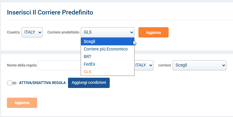Click the Aggiungi condizioni button
This screenshot has width=233, height=117.
click(x=89, y=83)
